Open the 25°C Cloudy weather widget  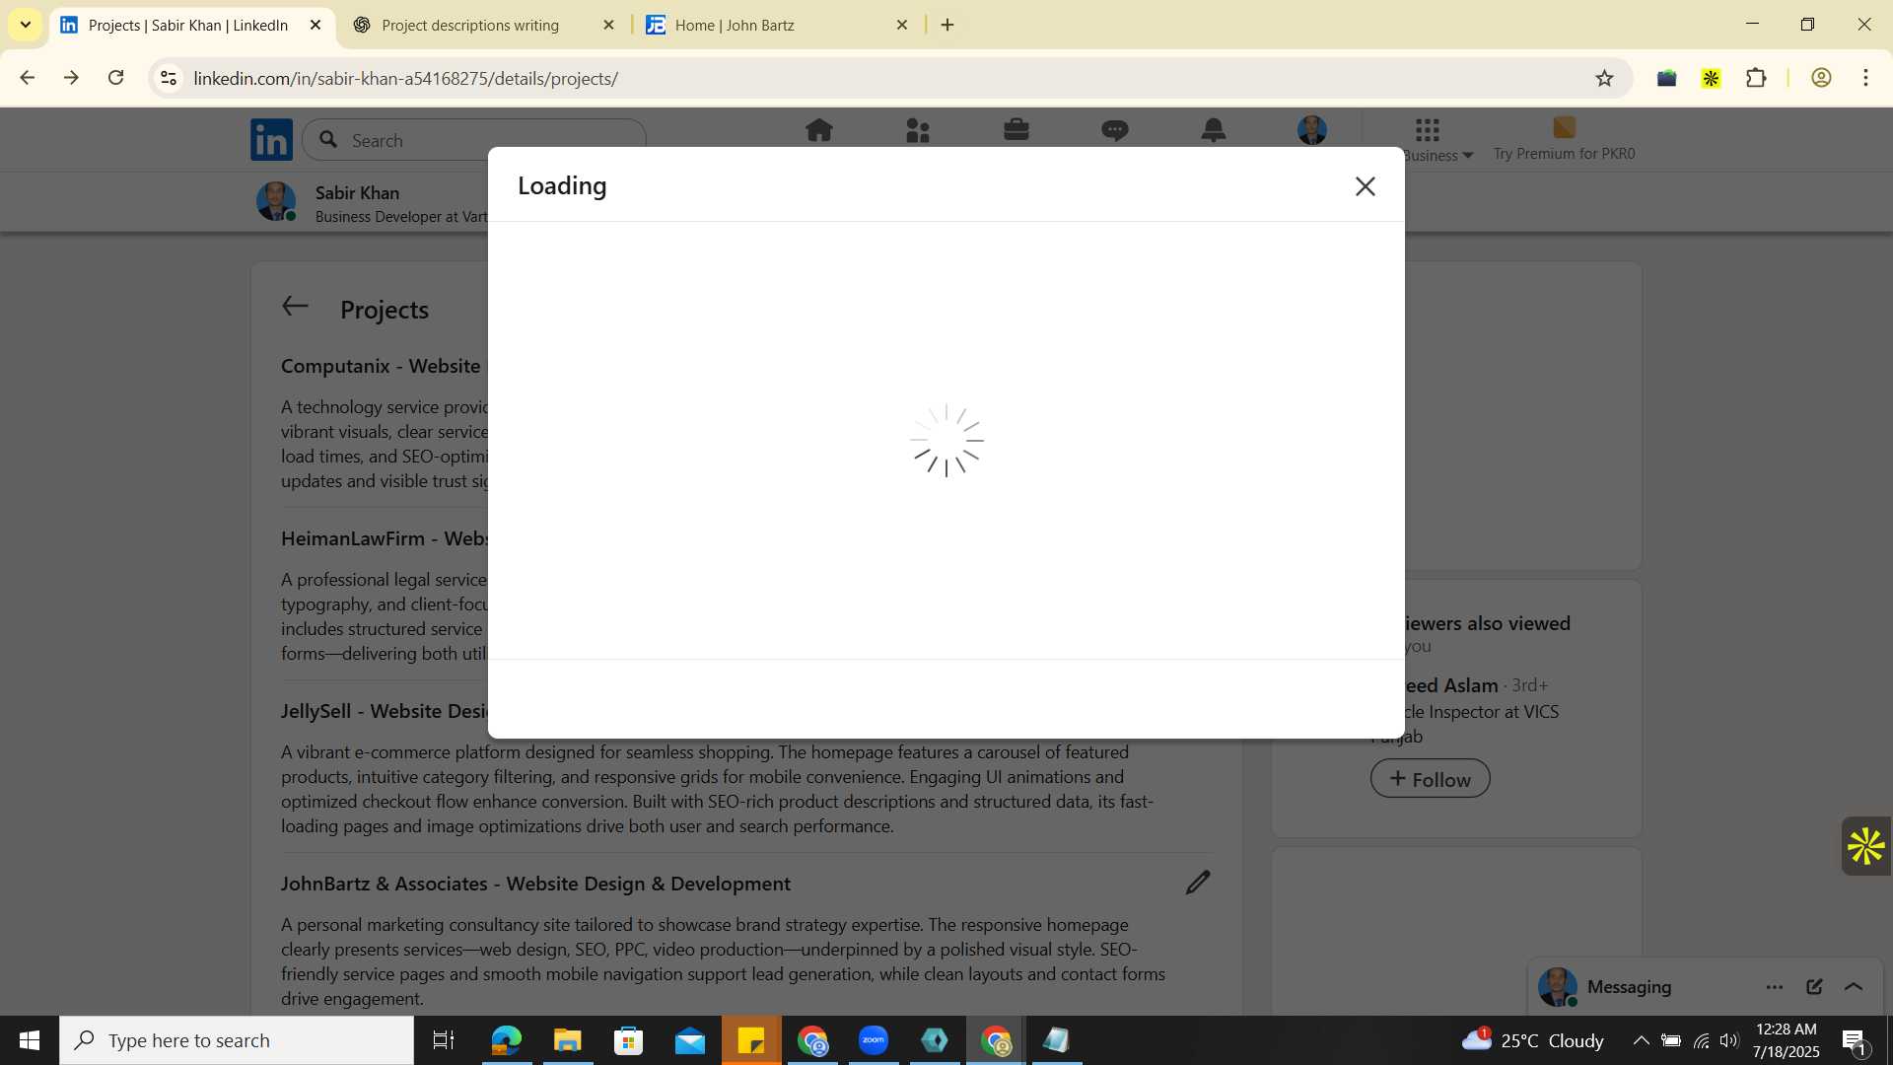[1532, 1040]
